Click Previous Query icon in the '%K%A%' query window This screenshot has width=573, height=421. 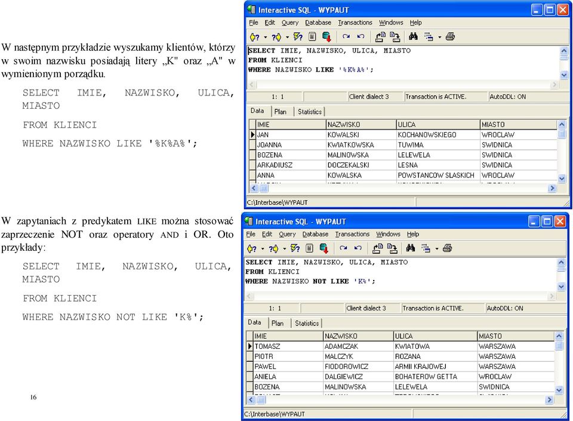click(255, 37)
